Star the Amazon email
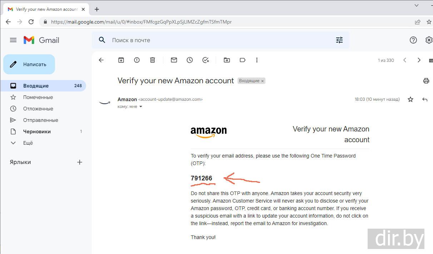The width and height of the screenshot is (433, 254). tap(410, 99)
